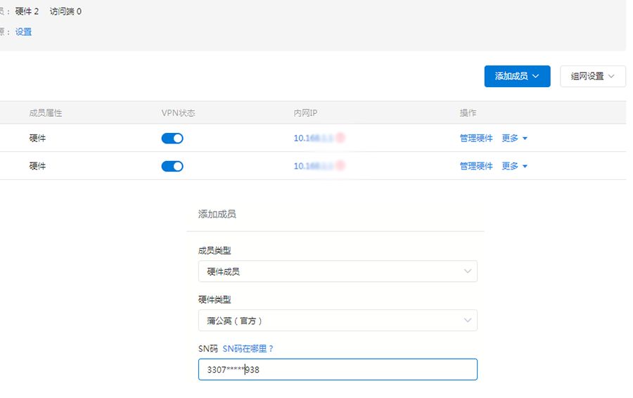The width and height of the screenshot is (633, 398).
Task: Click the chevron icon on 组网设置 button
Action: pos(611,76)
